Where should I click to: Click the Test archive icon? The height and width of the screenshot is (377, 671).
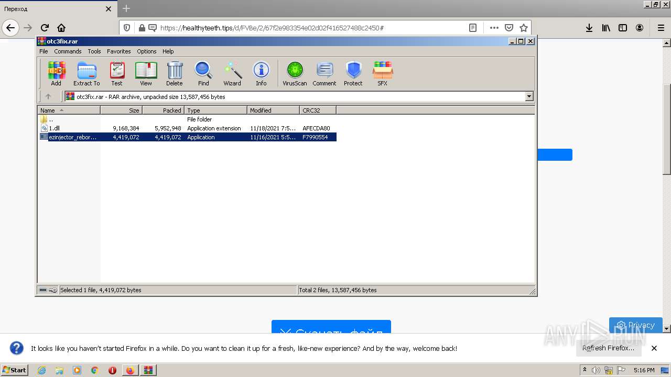click(x=117, y=73)
